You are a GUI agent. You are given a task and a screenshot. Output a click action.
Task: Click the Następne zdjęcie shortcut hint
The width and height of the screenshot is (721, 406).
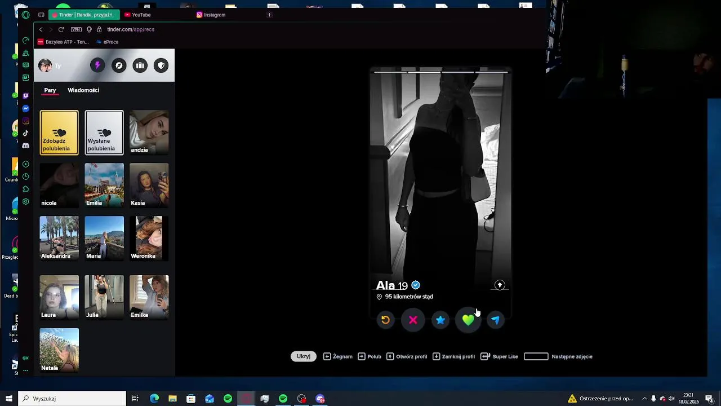[x=558, y=356]
